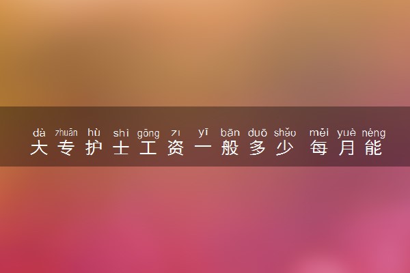Select the character 般 under bān
The image size is (410, 273).
[x=230, y=148]
